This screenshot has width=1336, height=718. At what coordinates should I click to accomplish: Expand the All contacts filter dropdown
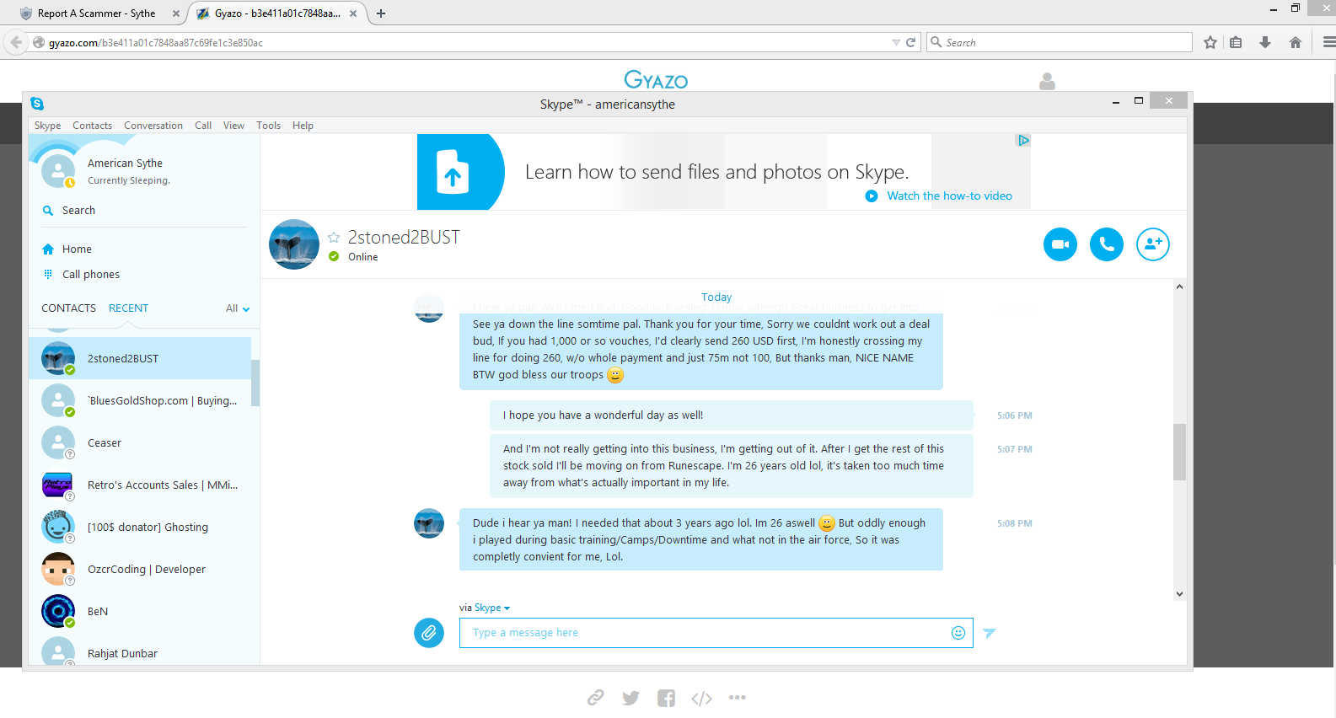pos(238,308)
